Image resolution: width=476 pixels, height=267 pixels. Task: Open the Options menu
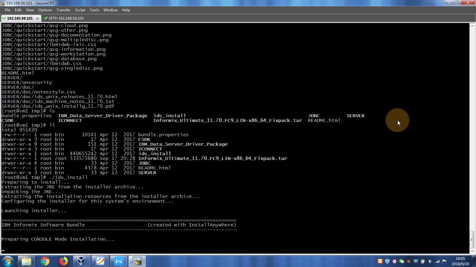[x=45, y=10]
